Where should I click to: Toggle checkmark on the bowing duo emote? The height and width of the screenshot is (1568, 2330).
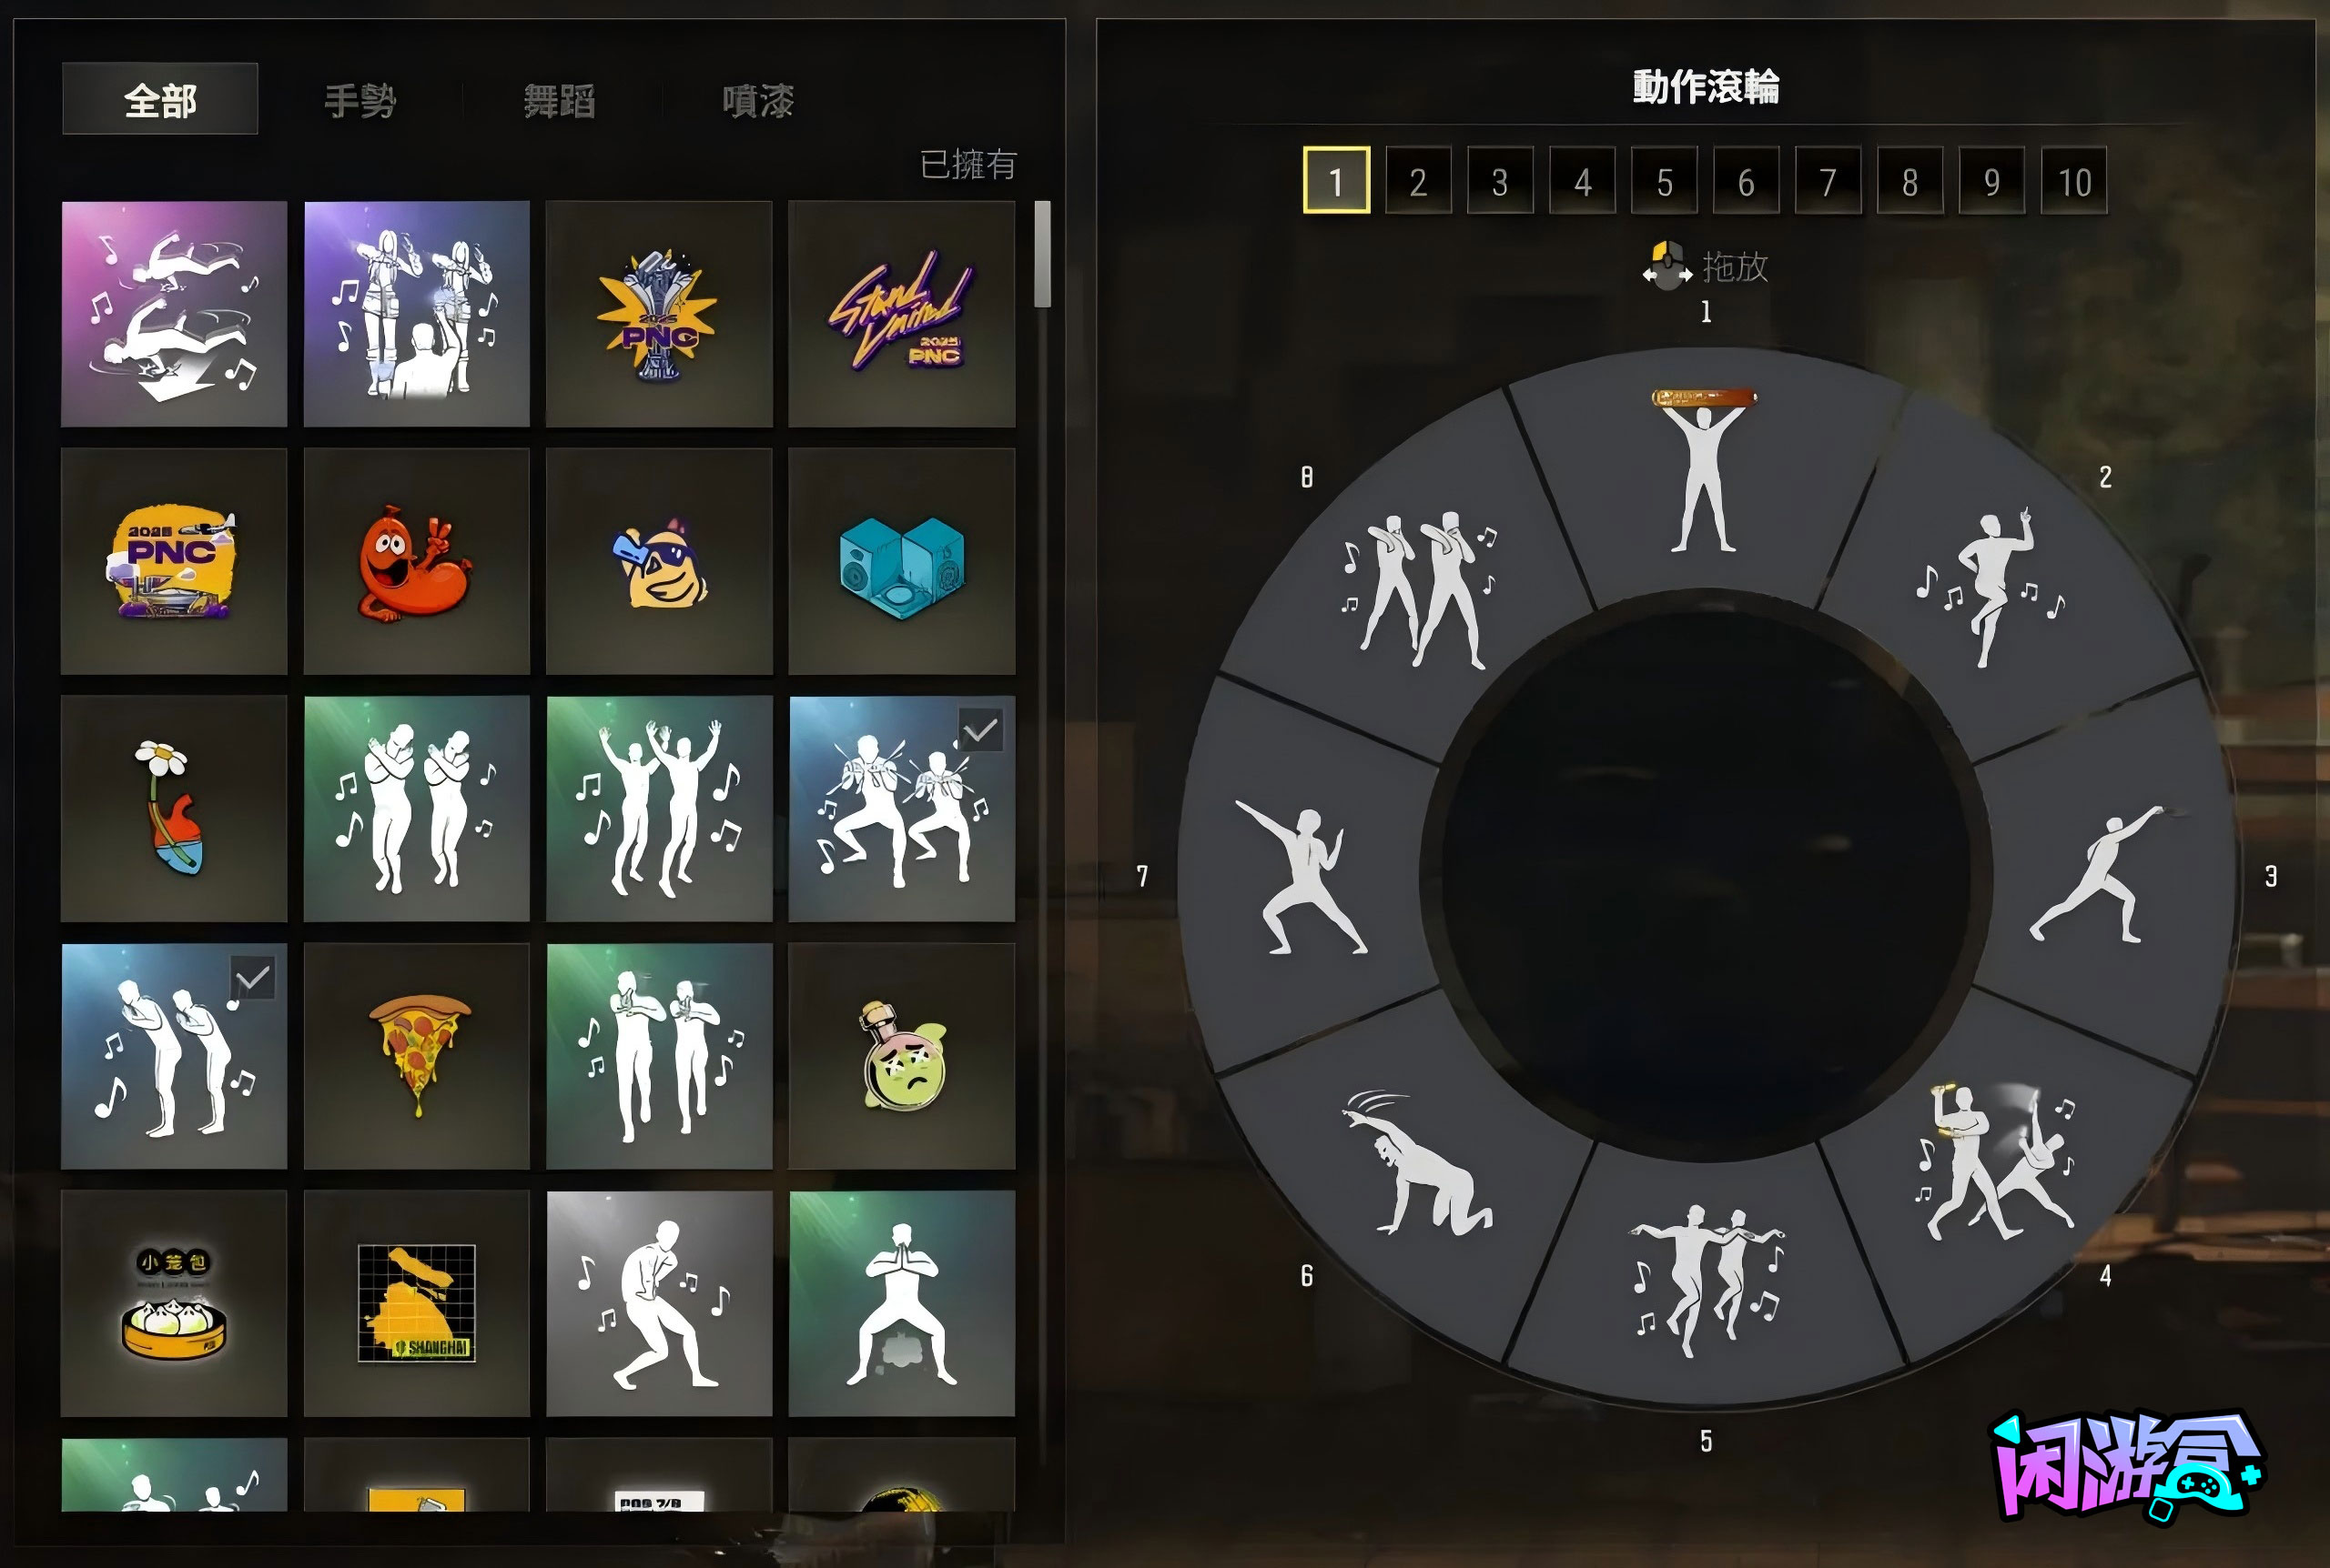coord(252,978)
